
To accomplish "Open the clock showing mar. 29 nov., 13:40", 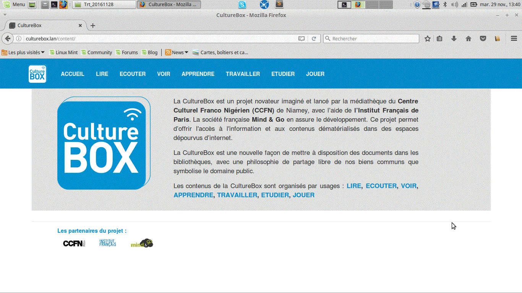I will click(x=500, y=5).
